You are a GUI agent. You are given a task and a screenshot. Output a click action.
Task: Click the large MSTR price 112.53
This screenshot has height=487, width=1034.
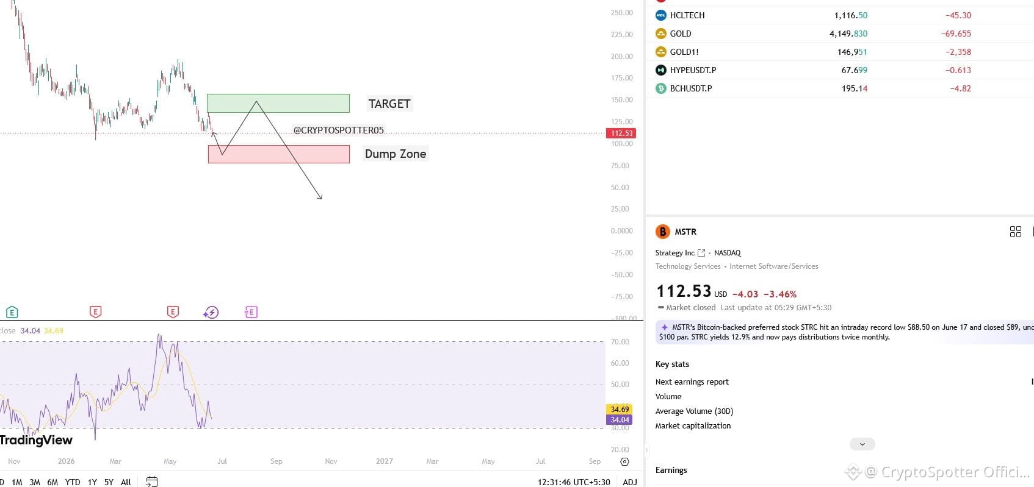point(684,291)
